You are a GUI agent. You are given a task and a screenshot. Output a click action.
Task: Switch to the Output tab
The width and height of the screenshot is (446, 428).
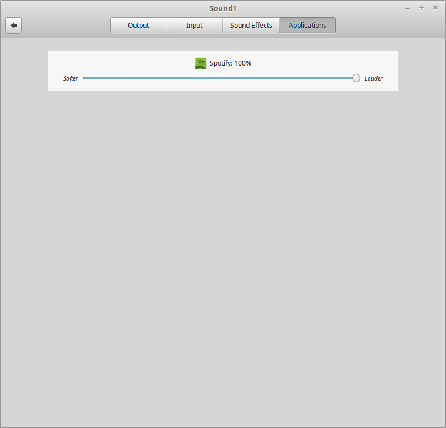point(138,26)
